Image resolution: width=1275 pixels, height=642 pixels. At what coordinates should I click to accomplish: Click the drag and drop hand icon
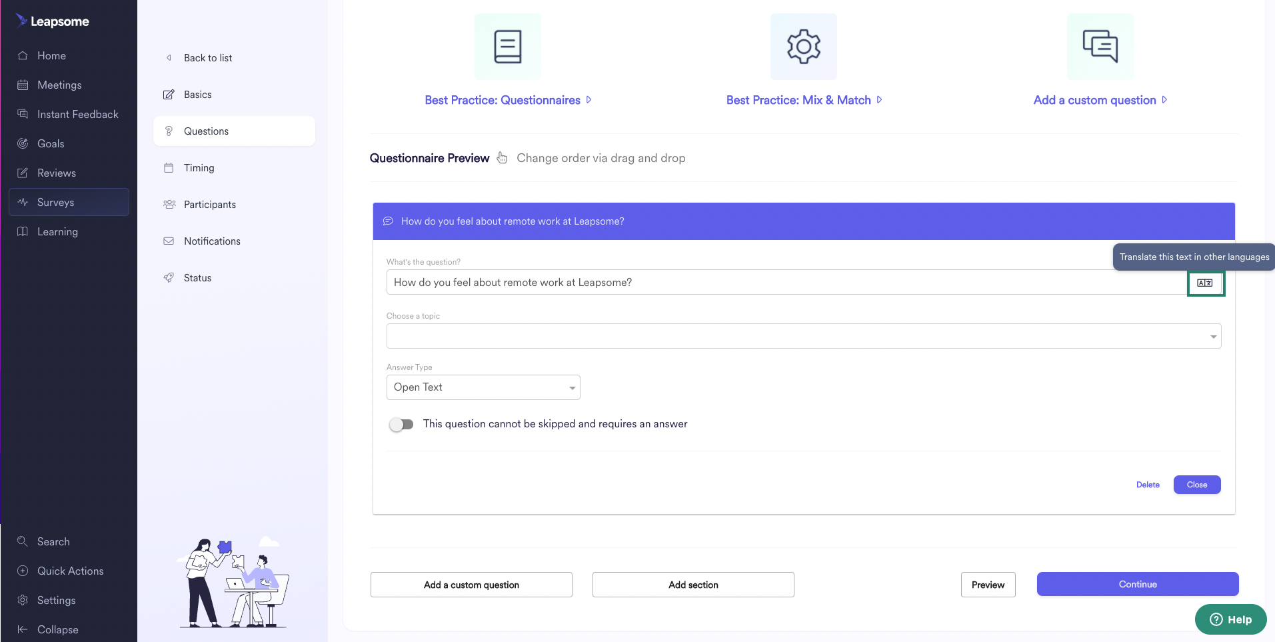(502, 158)
